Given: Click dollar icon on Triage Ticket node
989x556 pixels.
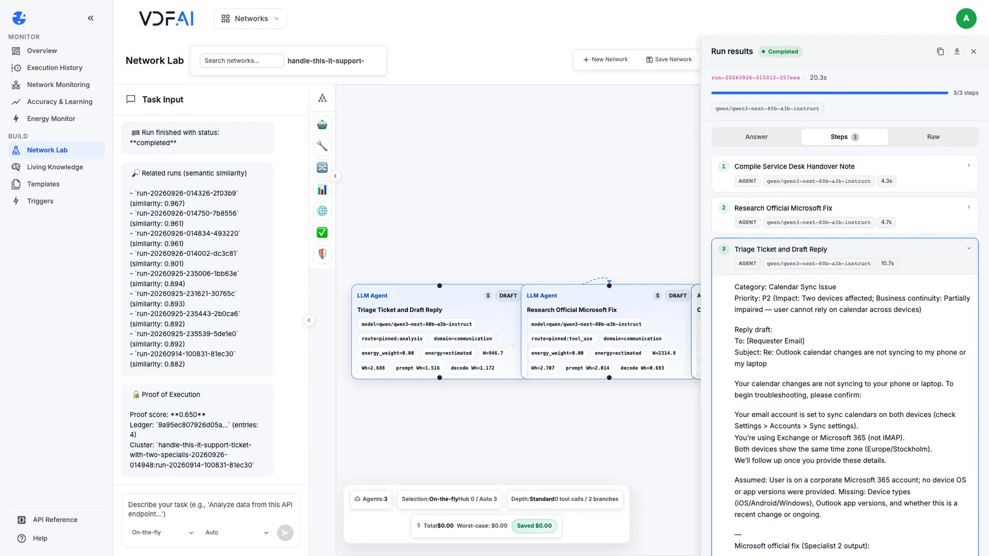Looking at the screenshot, I should click(x=488, y=296).
